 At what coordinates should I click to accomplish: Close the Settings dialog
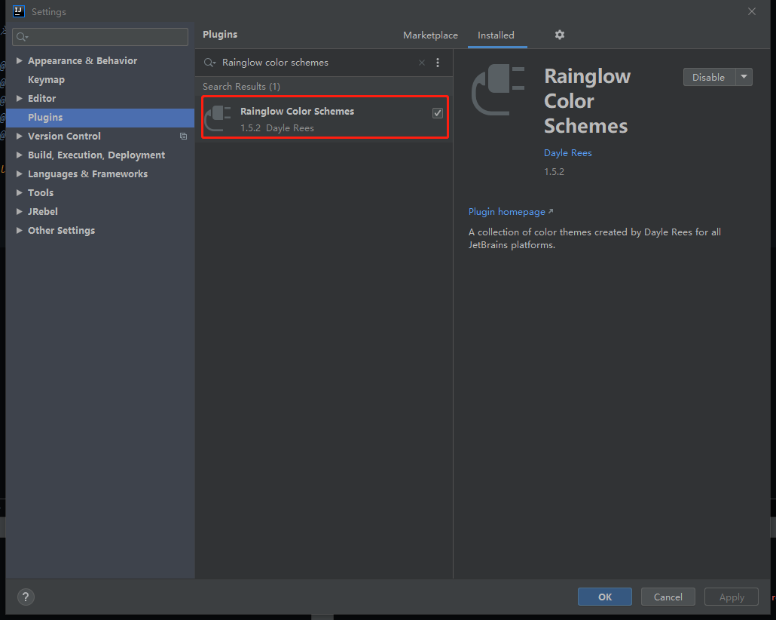pyautogui.click(x=752, y=11)
